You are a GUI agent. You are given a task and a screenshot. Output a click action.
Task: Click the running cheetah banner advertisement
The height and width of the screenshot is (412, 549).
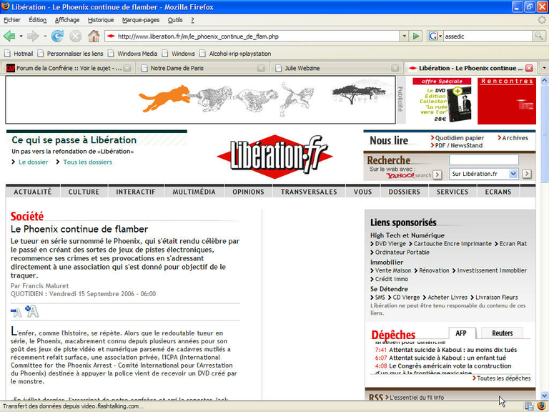pos(201,100)
